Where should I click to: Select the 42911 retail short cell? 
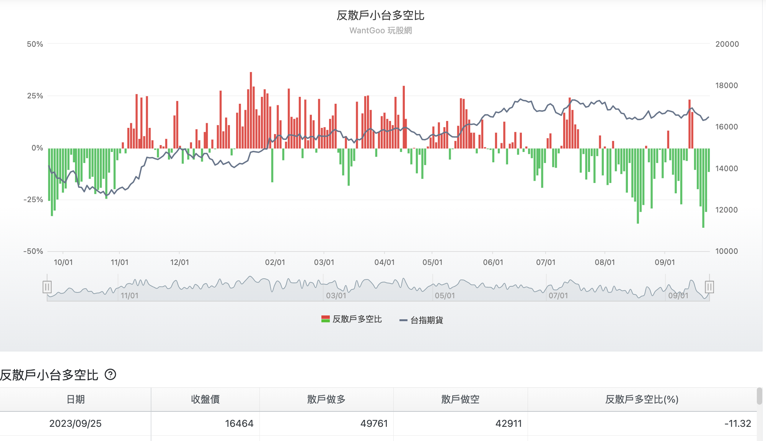pyautogui.click(x=460, y=423)
